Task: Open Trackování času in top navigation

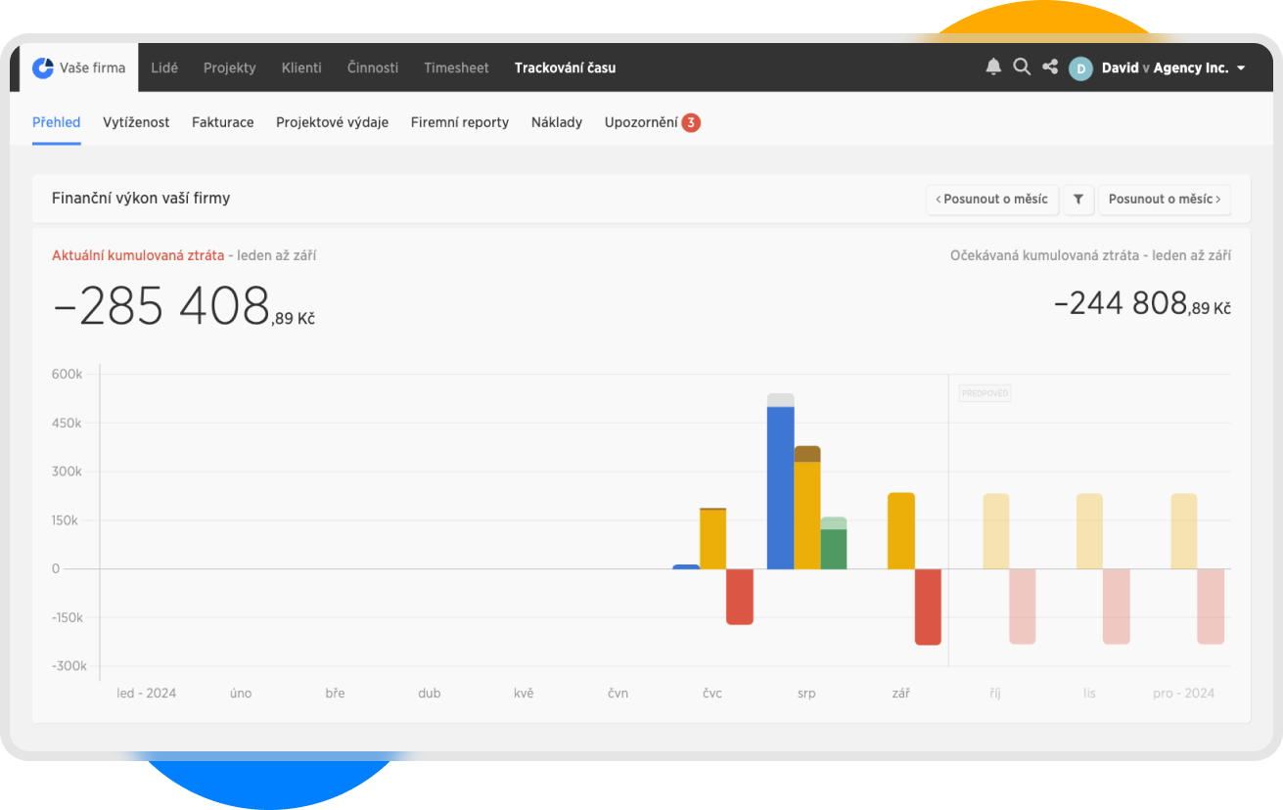Action: [x=565, y=67]
